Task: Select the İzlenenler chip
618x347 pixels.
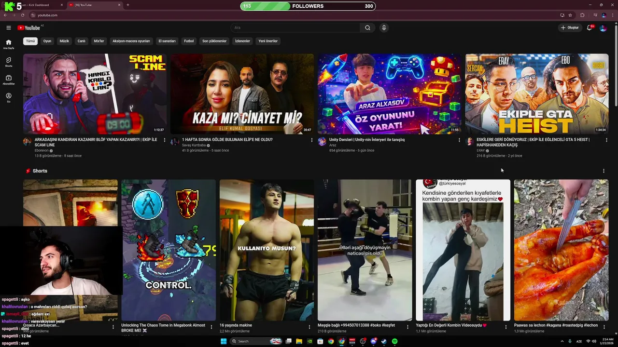Action: click(242, 41)
